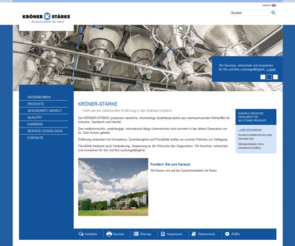
Task: Click the Drucken printer icon
Action: [109, 234]
